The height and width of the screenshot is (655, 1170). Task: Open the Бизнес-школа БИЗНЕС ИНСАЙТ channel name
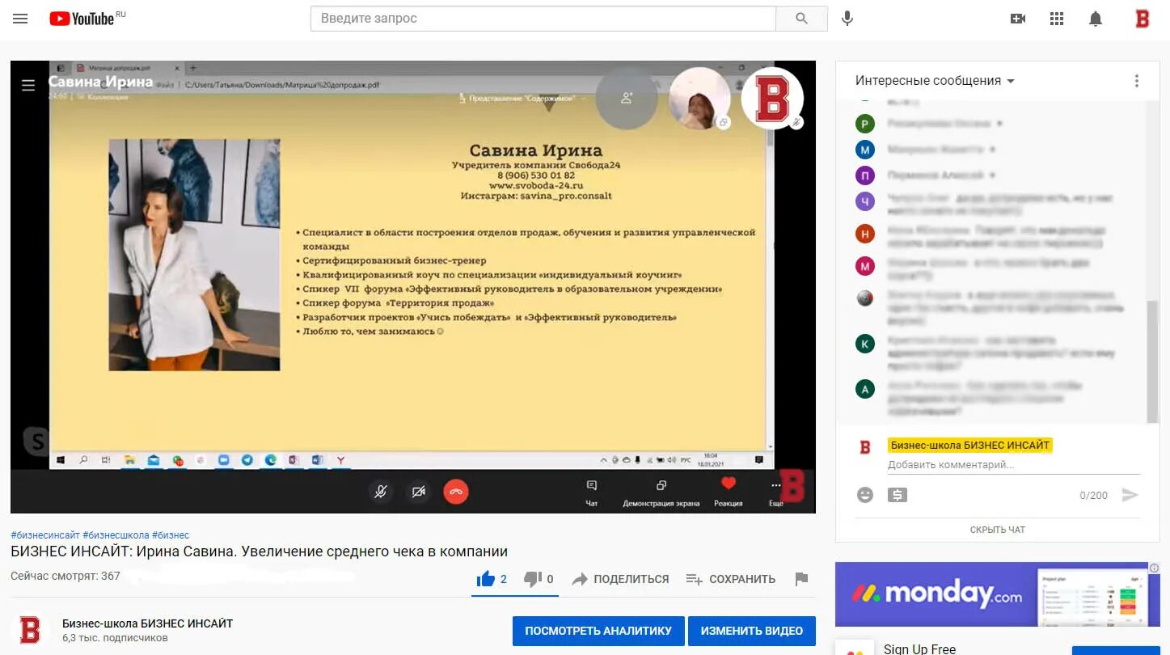[147, 623]
